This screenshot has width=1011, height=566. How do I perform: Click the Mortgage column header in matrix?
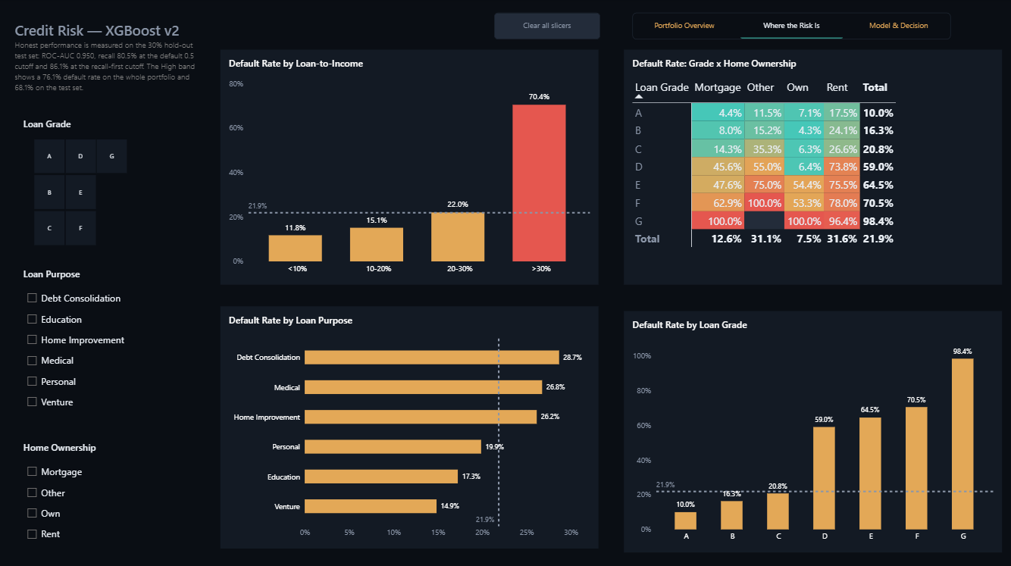tap(718, 87)
